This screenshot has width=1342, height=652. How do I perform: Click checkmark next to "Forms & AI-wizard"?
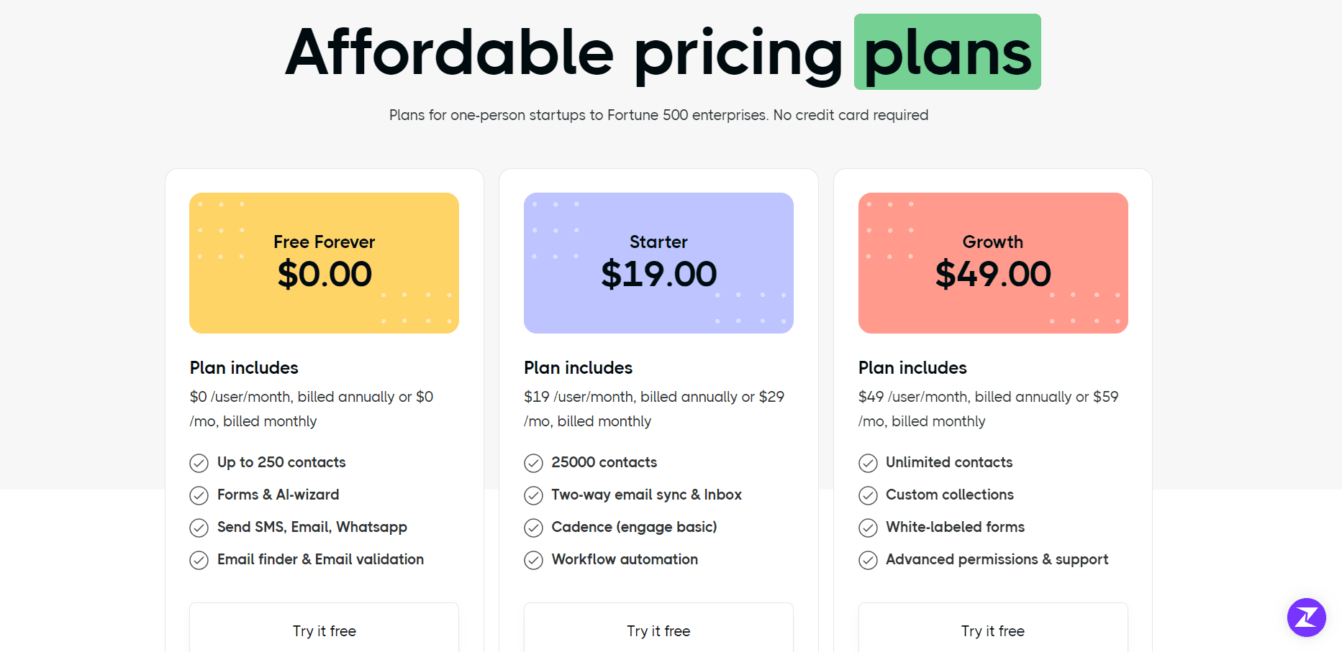[199, 495]
